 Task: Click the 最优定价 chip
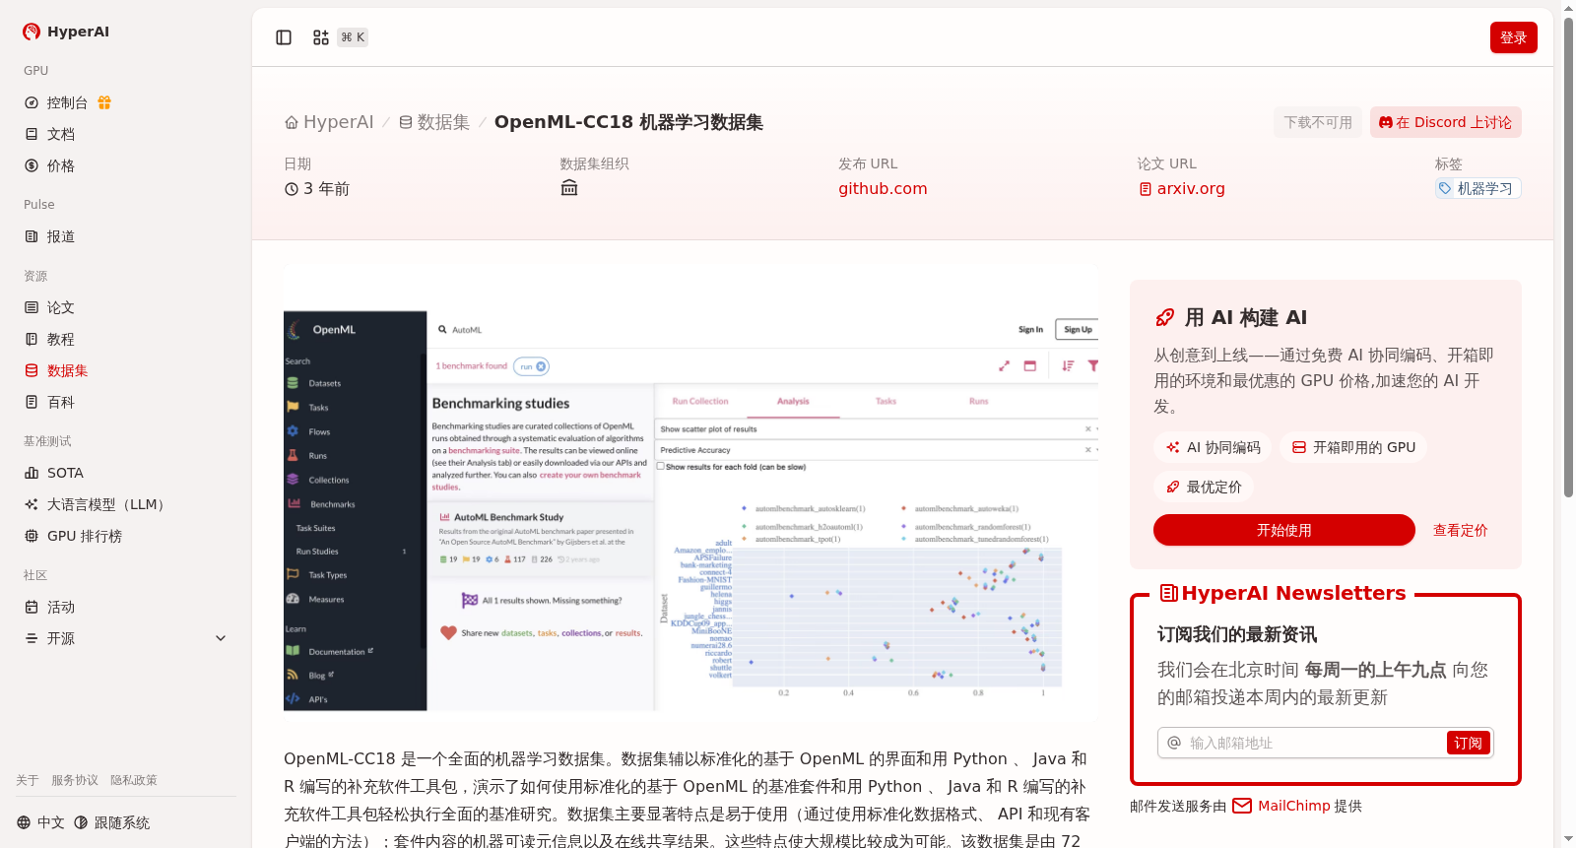pos(1204,487)
